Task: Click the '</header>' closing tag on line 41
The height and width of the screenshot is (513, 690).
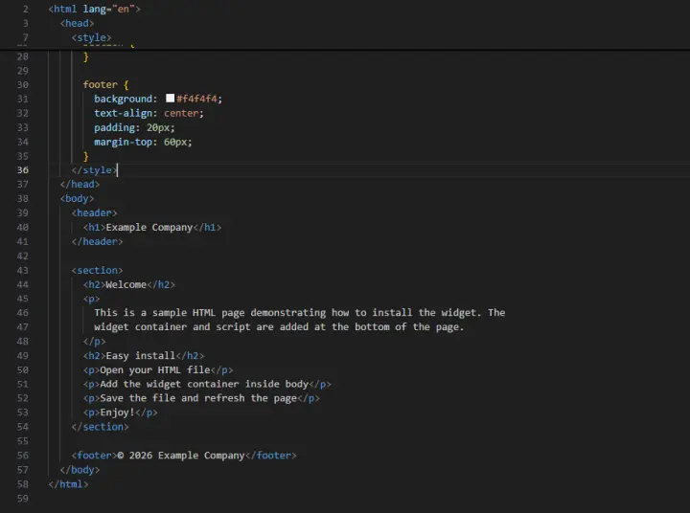Action: (x=97, y=241)
